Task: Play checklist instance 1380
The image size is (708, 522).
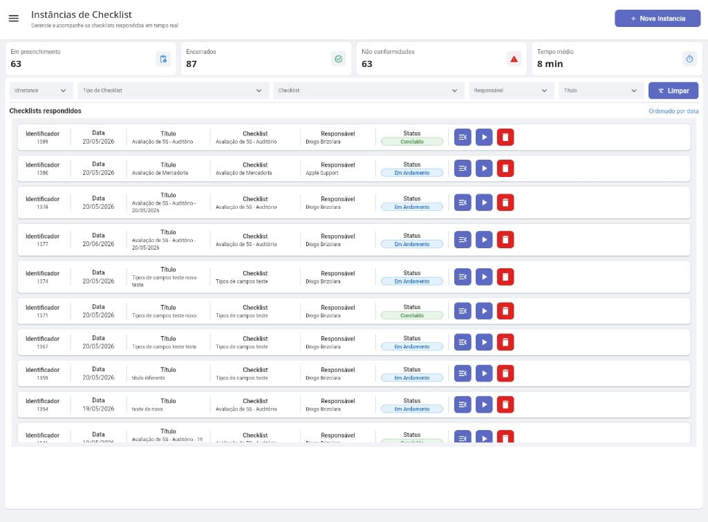Action: point(484,169)
